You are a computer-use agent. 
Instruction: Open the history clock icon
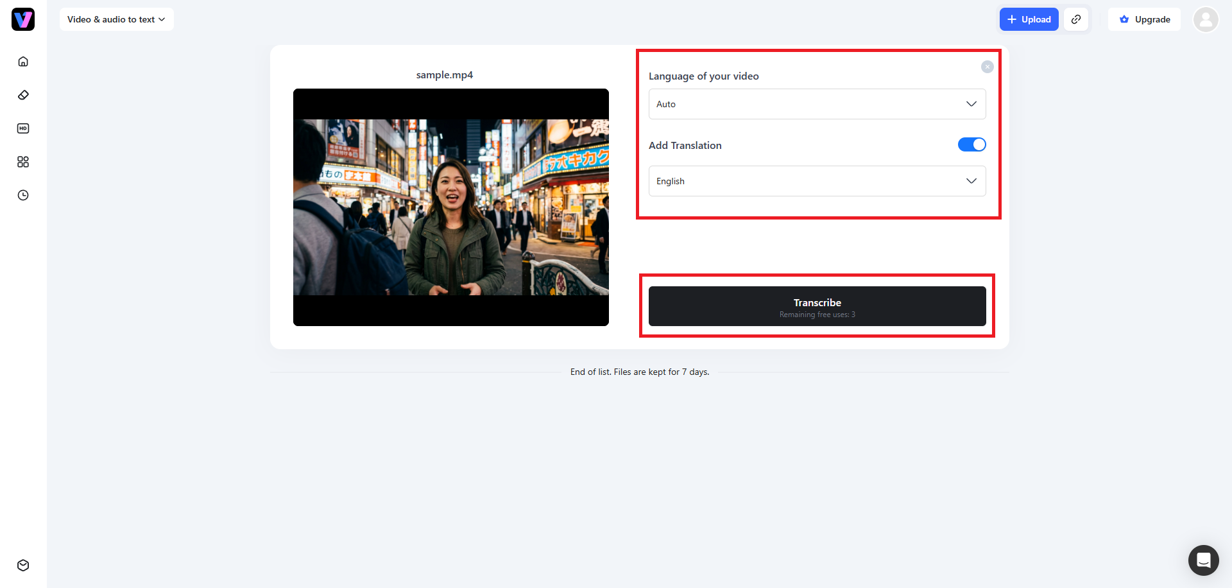[23, 195]
